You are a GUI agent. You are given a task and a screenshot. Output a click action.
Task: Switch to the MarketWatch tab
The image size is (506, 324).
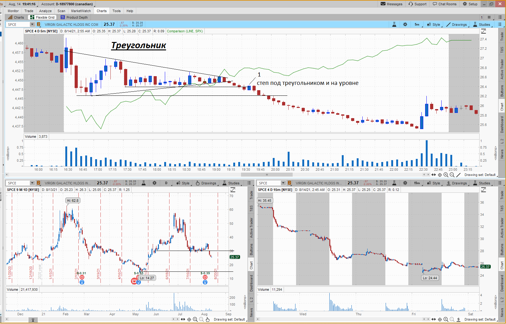click(x=81, y=11)
